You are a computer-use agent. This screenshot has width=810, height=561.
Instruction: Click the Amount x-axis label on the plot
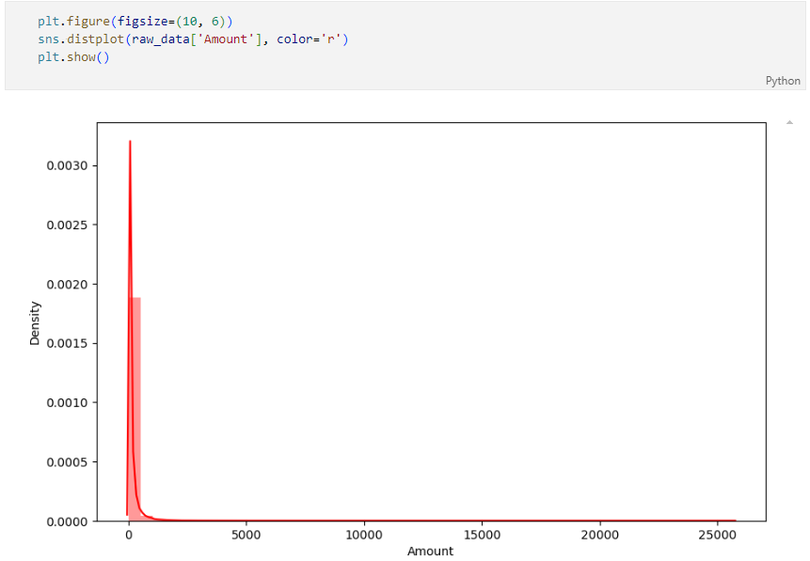[x=430, y=552]
